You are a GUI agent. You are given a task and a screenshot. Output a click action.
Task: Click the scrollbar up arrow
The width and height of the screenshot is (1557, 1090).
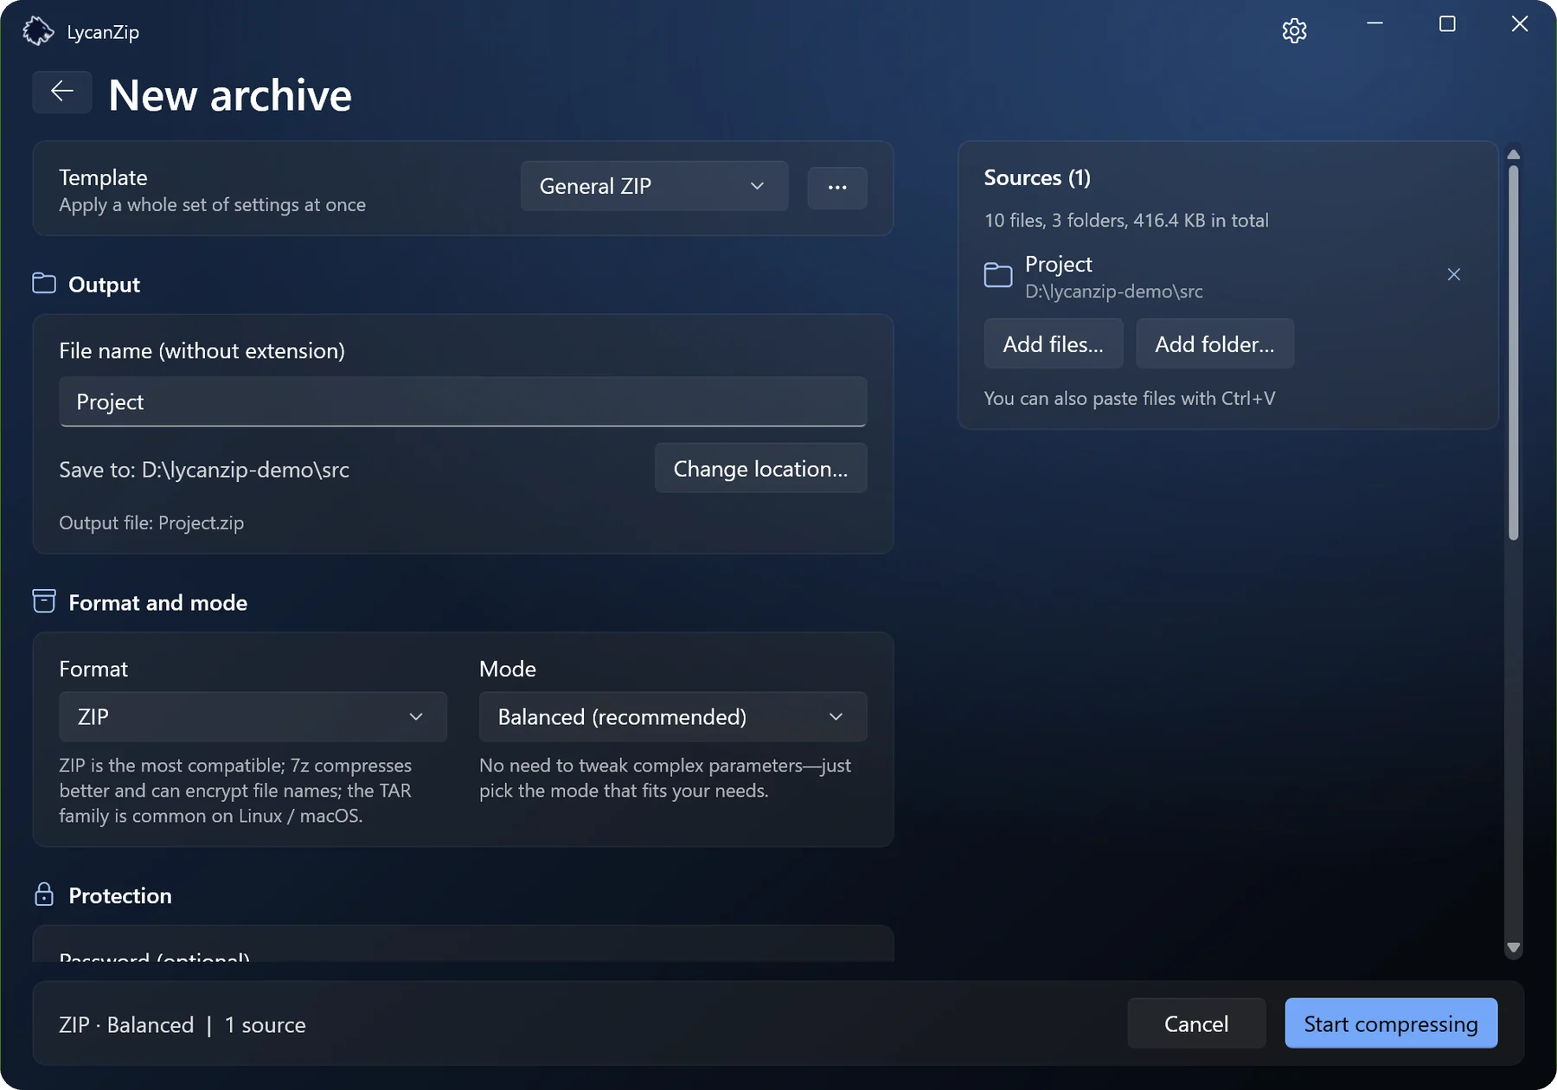(x=1513, y=155)
